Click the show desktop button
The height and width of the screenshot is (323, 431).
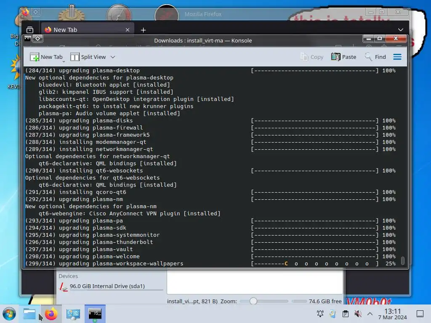[420, 314]
